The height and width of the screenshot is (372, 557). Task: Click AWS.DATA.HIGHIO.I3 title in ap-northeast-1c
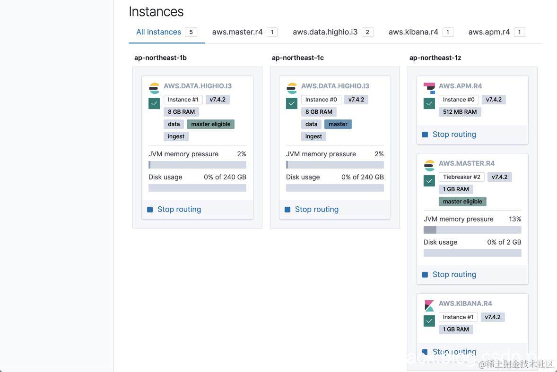pos(335,86)
